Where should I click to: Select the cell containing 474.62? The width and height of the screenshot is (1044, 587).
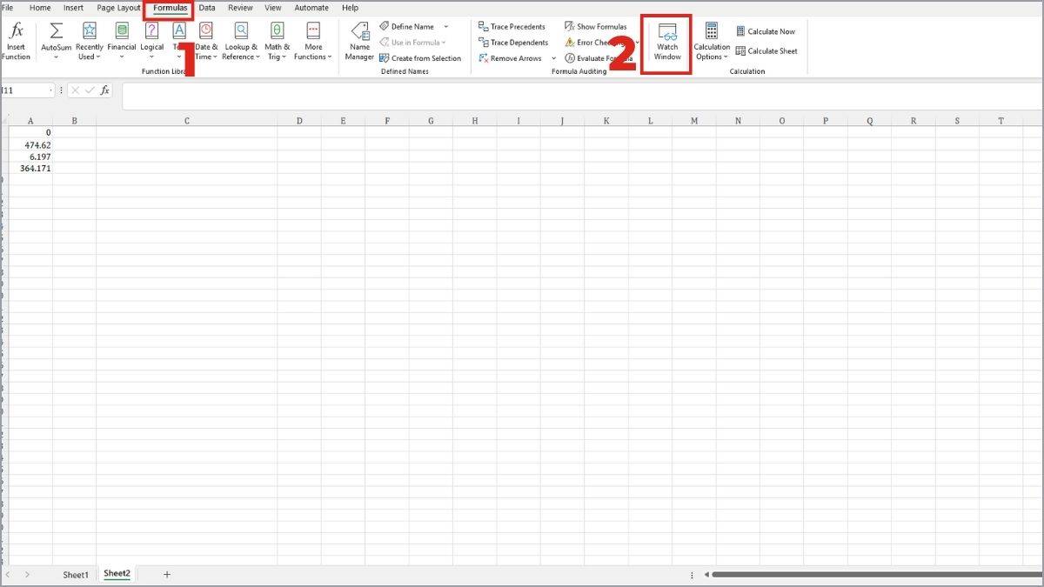[x=30, y=145]
